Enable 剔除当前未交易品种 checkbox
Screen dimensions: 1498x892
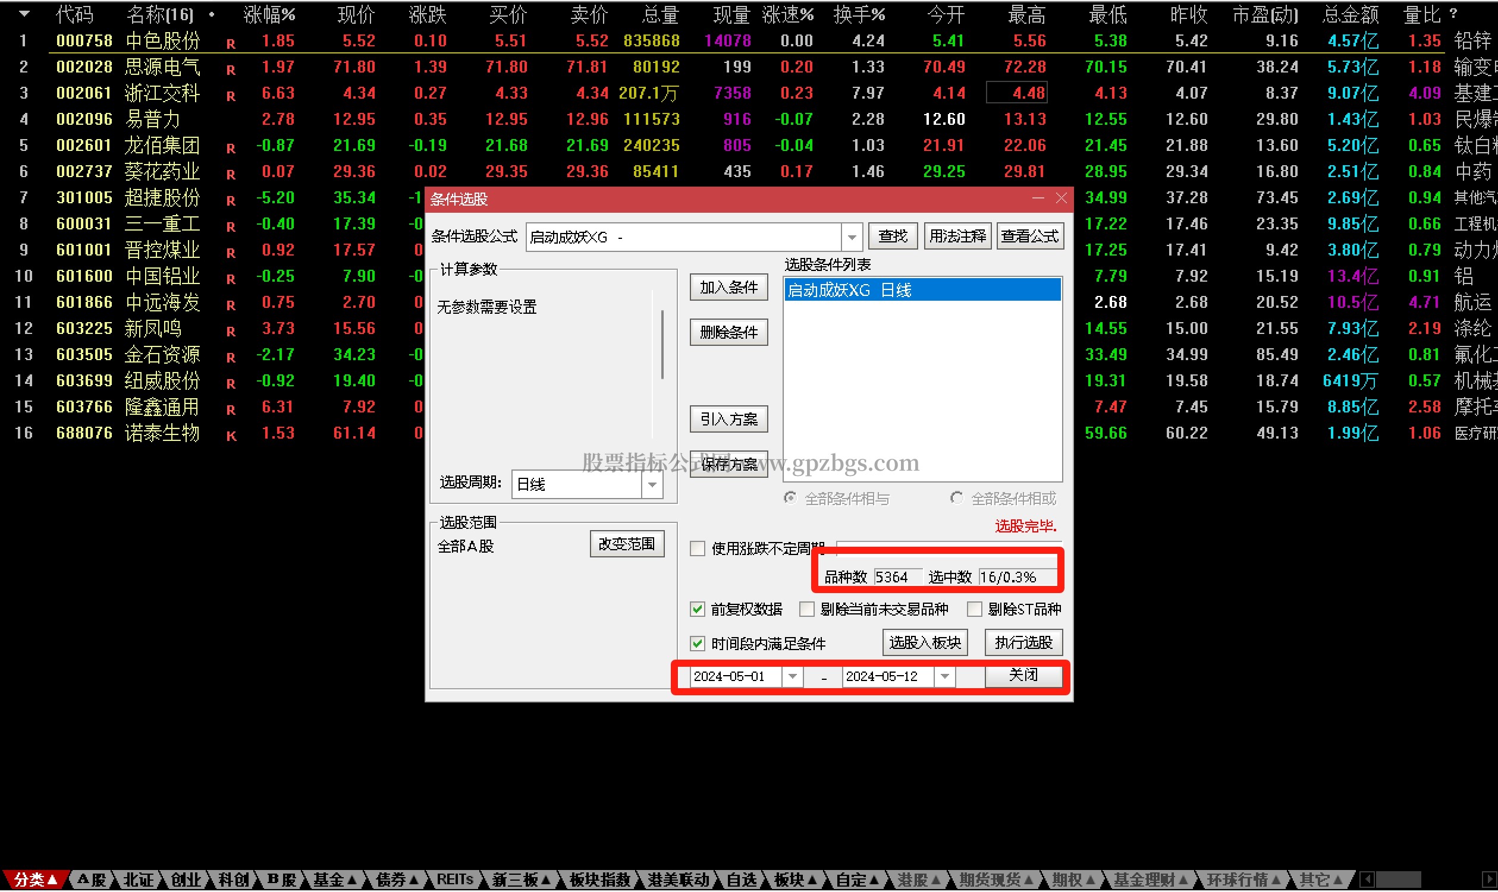(x=806, y=610)
